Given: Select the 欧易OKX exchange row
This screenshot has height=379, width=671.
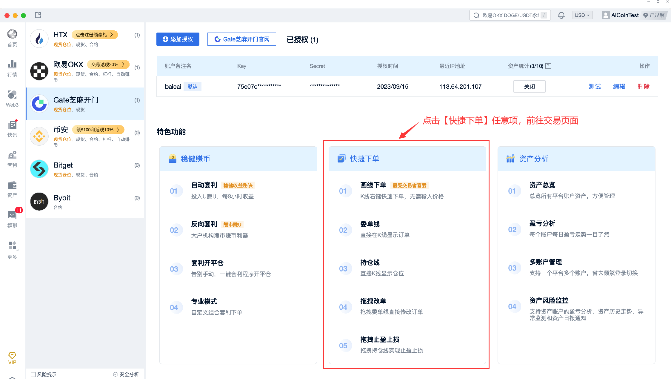Looking at the screenshot, I should point(85,71).
